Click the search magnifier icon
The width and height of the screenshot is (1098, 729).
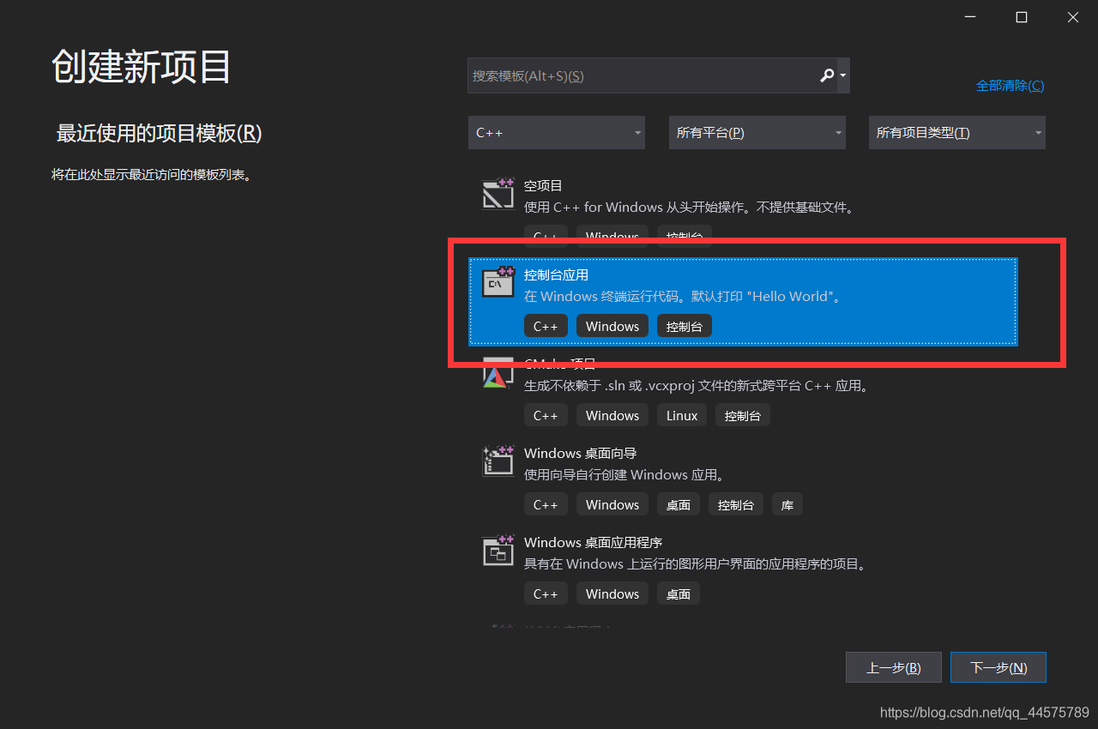pos(825,75)
